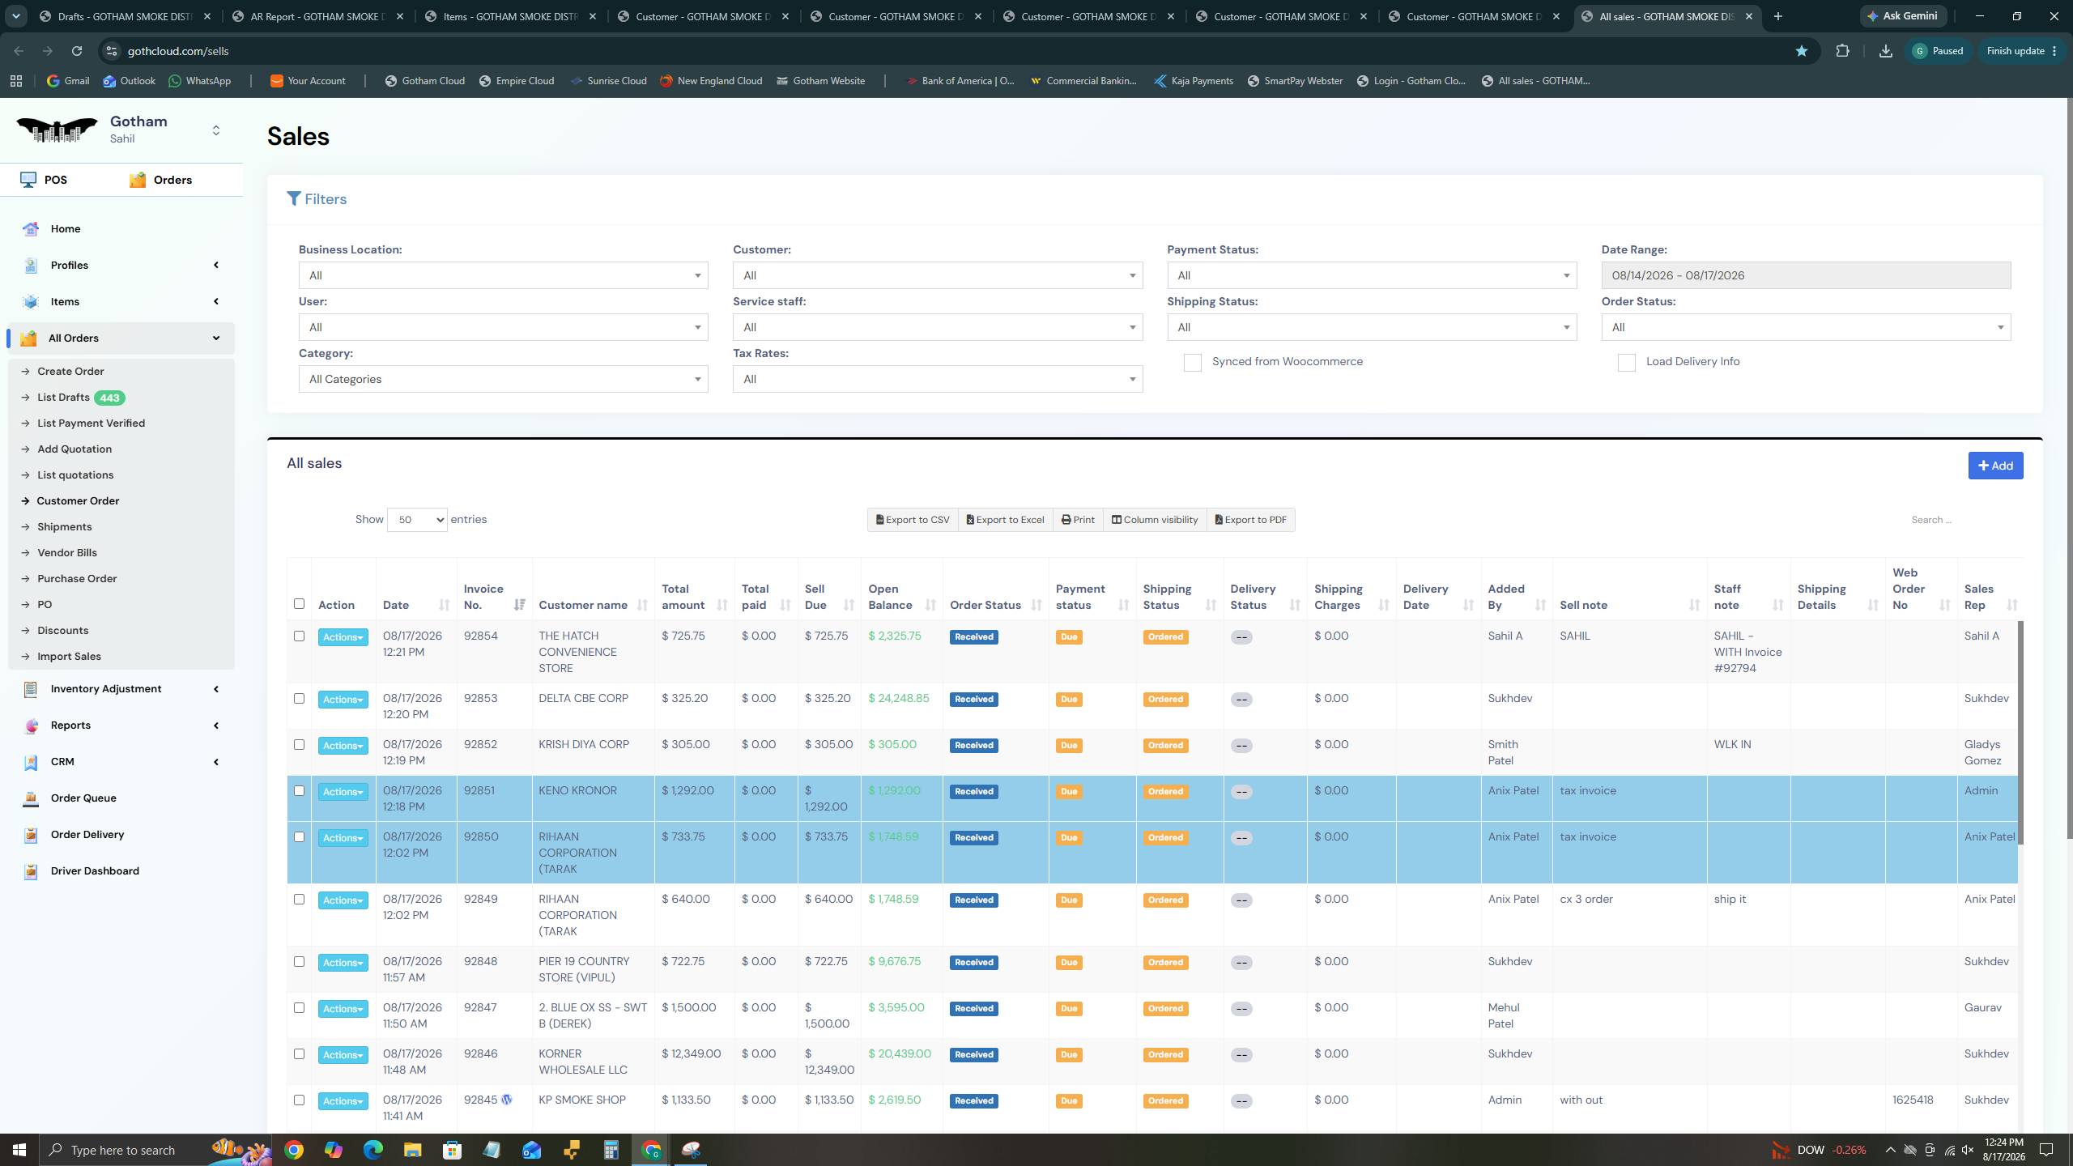The width and height of the screenshot is (2073, 1166).
Task: Expand the Reports sidebar section
Action: (121, 726)
